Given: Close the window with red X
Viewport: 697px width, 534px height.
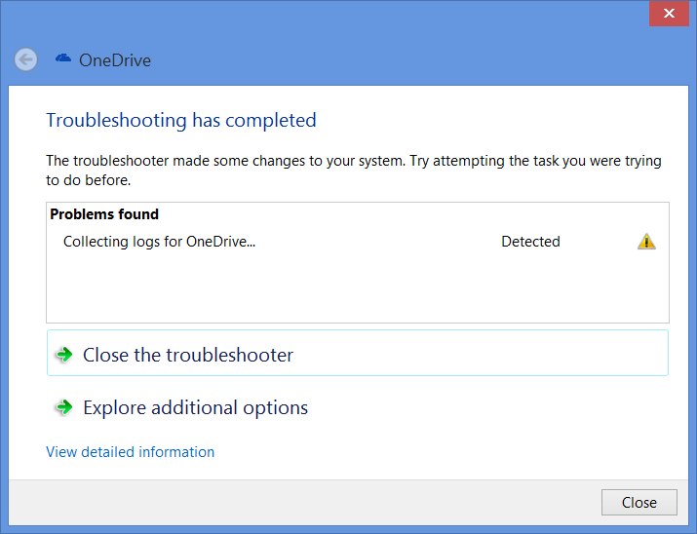Looking at the screenshot, I should pyautogui.click(x=669, y=14).
